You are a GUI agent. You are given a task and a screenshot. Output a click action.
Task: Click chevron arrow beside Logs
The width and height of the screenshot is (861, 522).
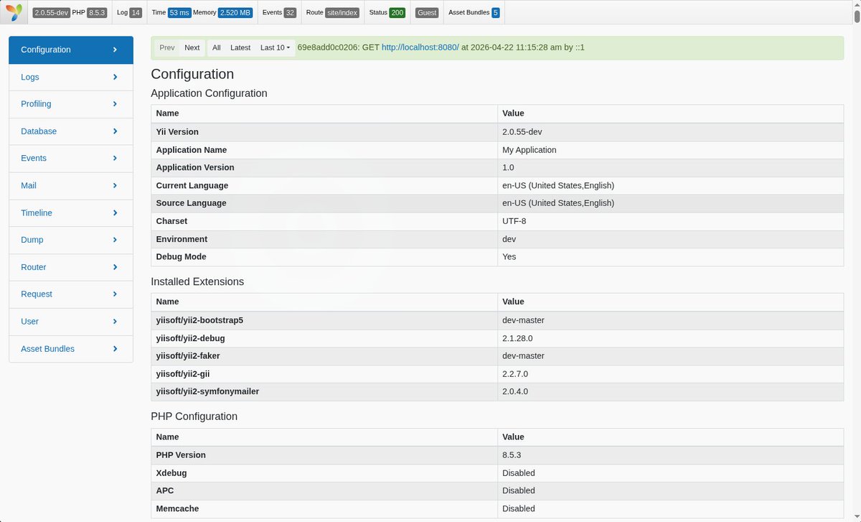pyautogui.click(x=115, y=77)
